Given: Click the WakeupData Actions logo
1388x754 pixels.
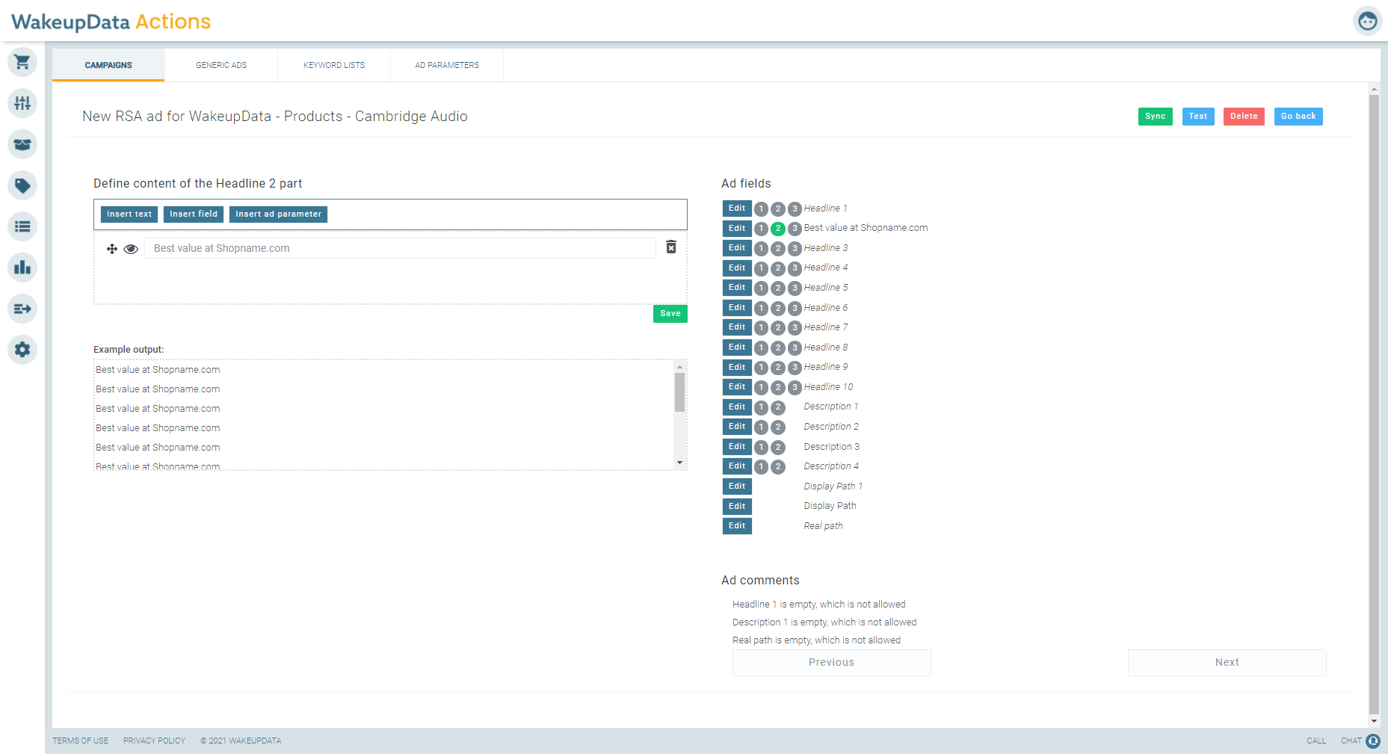Looking at the screenshot, I should (x=111, y=22).
